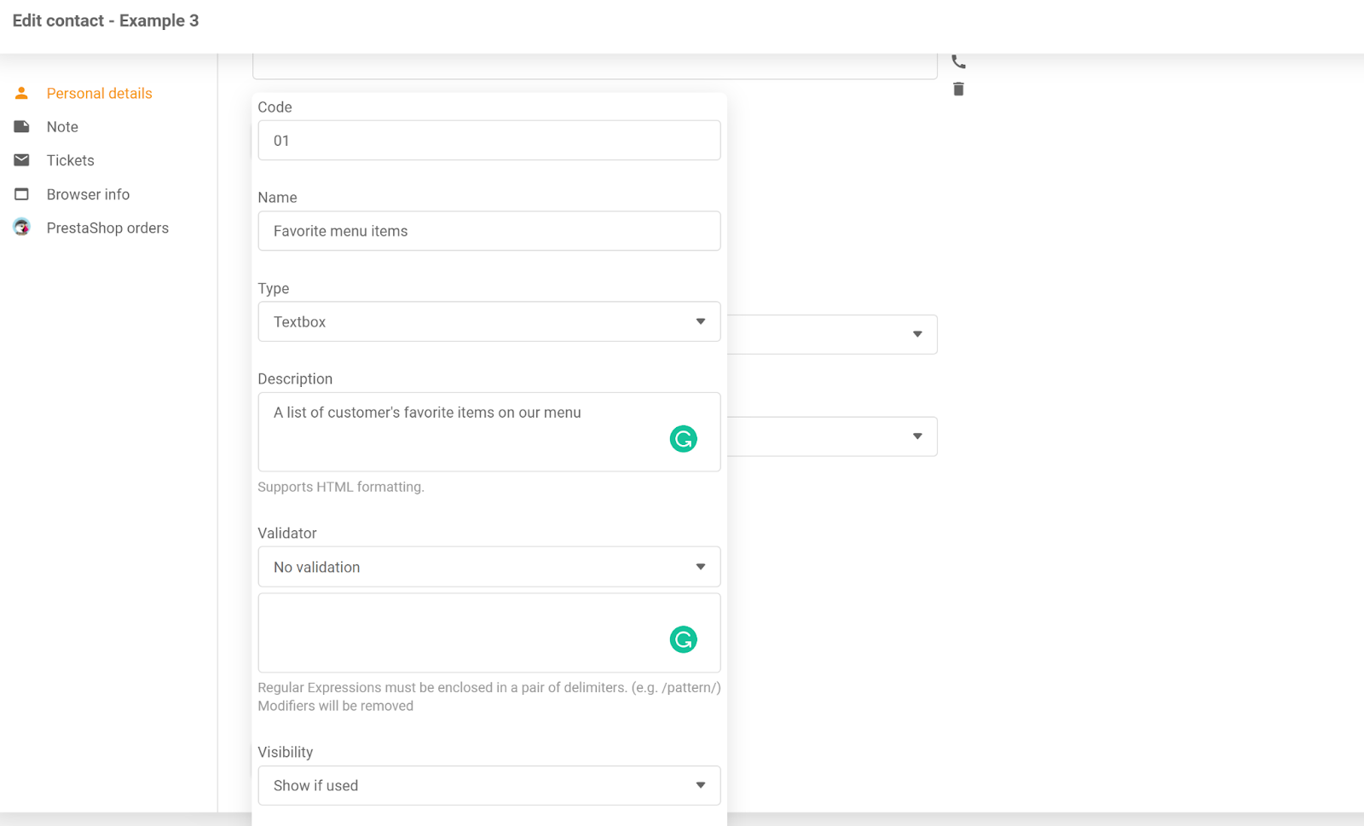The width and height of the screenshot is (1364, 826).
Task: Click the Browser info window icon
Action: [x=22, y=194]
